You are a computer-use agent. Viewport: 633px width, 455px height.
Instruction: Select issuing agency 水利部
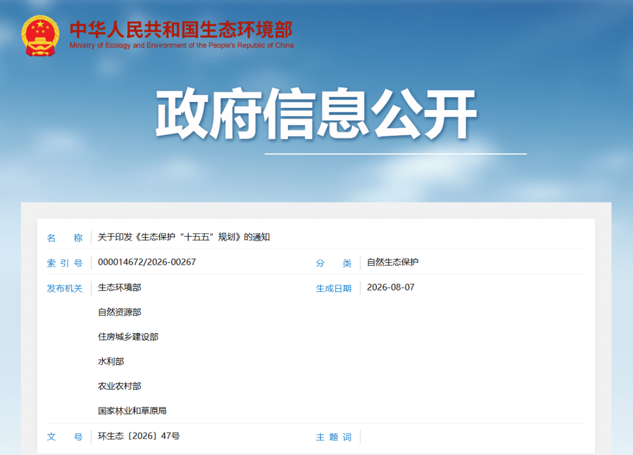point(111,361)
